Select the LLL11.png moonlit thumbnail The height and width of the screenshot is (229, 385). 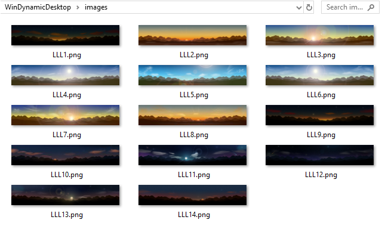pos(192,155)
